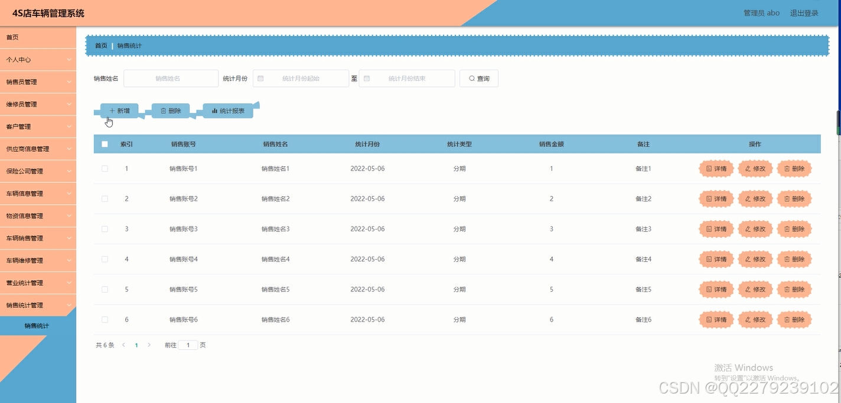841x403 pixels.
Task: Check the checkbox for 销售账号4 row
Action: tap(105, 259)
